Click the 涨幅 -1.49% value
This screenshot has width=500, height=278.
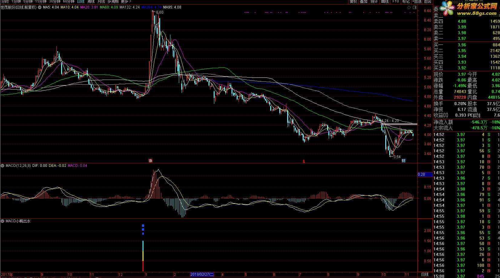(459, 86)
